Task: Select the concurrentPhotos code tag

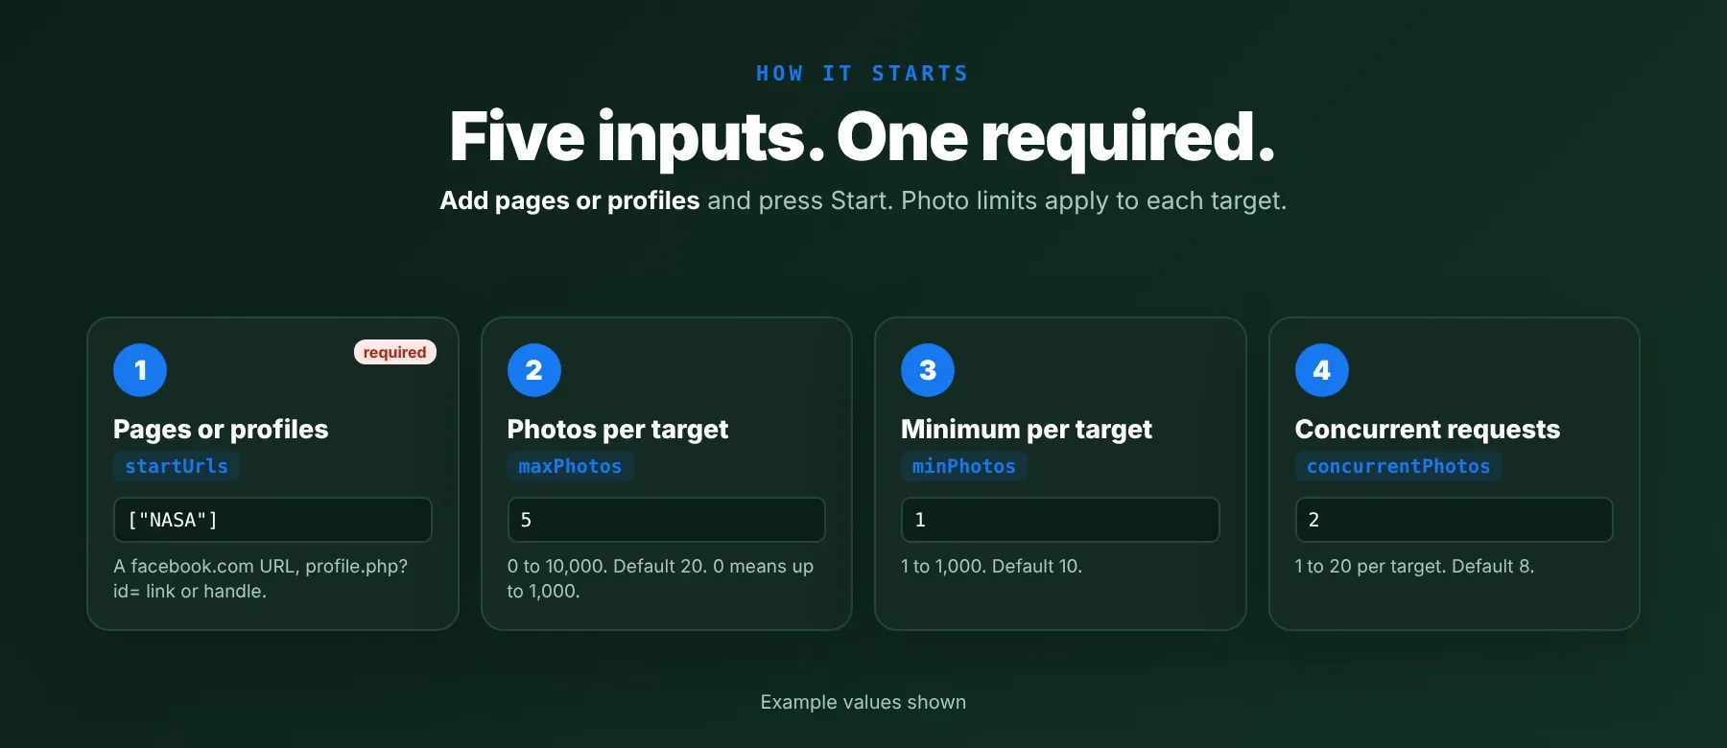Action: click(x=1398, y=466)
